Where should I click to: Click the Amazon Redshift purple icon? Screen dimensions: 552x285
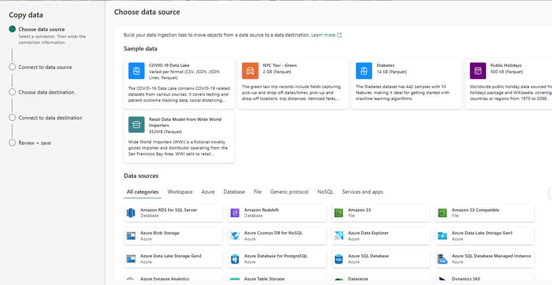point(235,213)
